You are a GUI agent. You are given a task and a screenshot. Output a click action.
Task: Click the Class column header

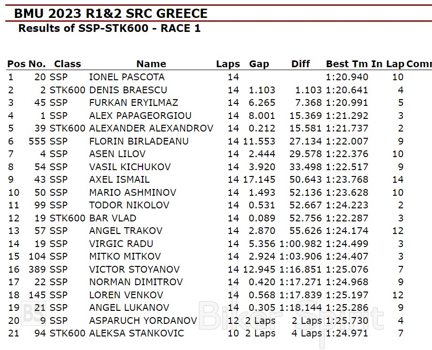tap(67, 64)
